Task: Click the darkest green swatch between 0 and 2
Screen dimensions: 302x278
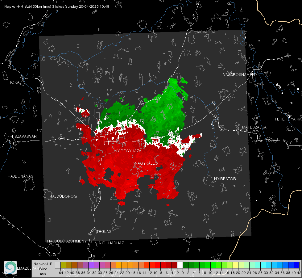Action: click(x=185, y=265)
